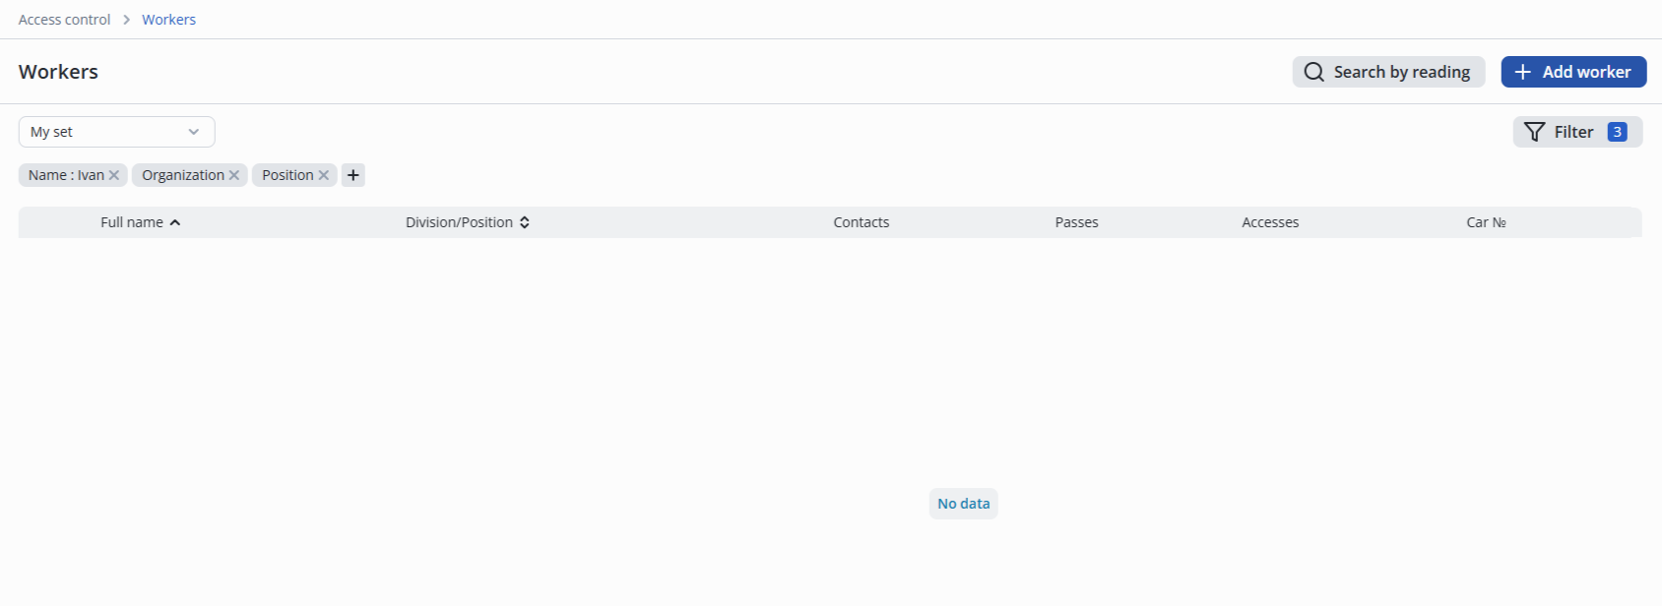Screen dimensions: 1662x606
Task: Click the Car № column header
Action: coord(1486,222)
